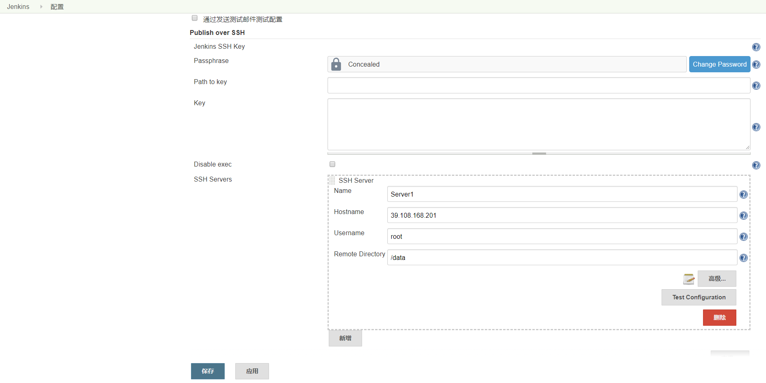Click the Remote Directory field /data
766x383 pixels.
[x=562, y=257]
